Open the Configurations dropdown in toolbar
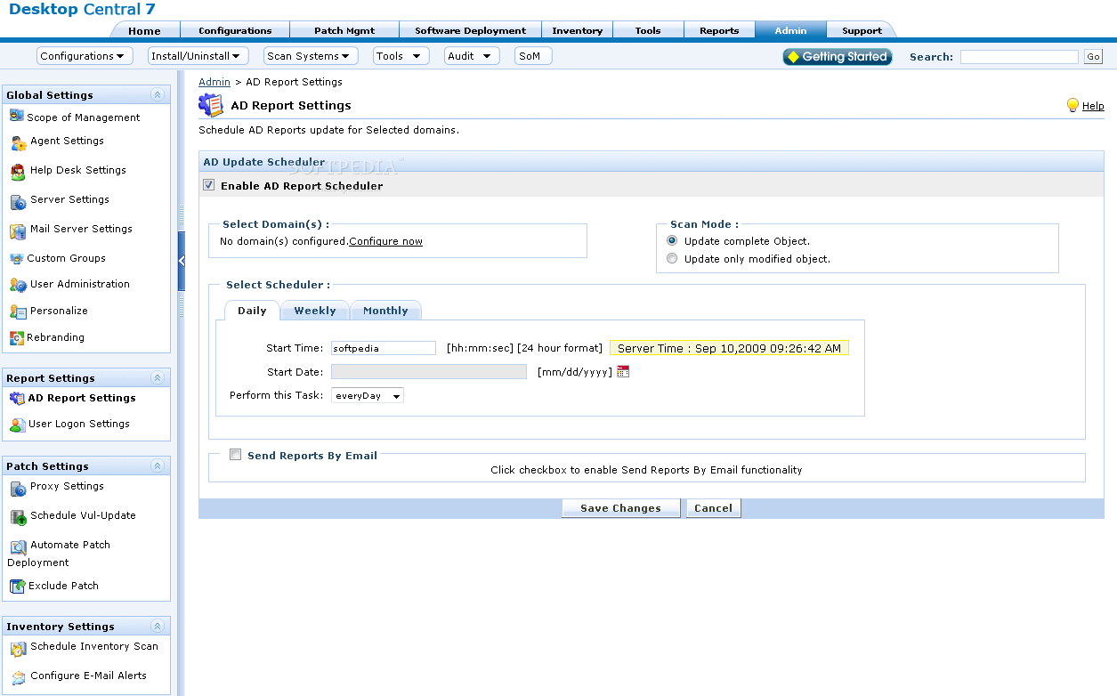 [x=85, y=56]
